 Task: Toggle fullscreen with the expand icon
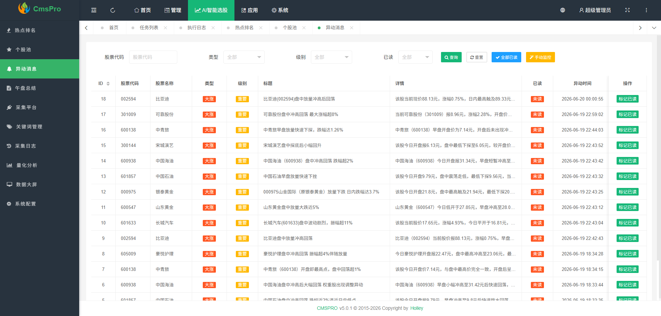tap(627, 10)
